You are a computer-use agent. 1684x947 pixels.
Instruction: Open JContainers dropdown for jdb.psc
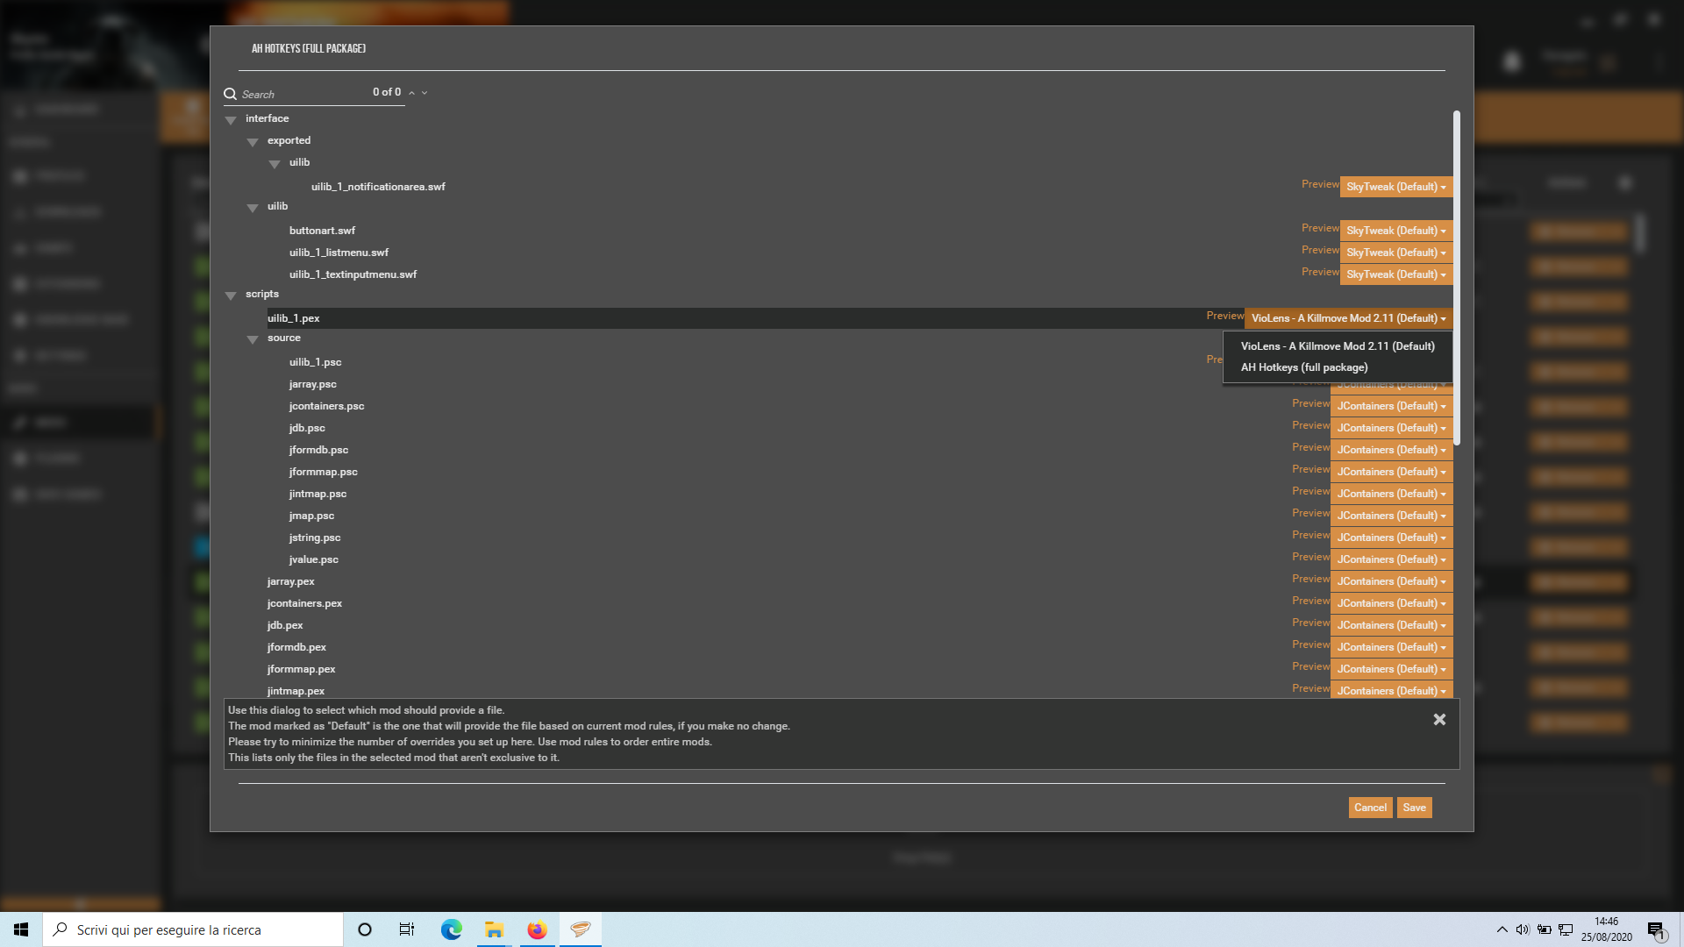pyautogui.click(x=1392, y=428)
